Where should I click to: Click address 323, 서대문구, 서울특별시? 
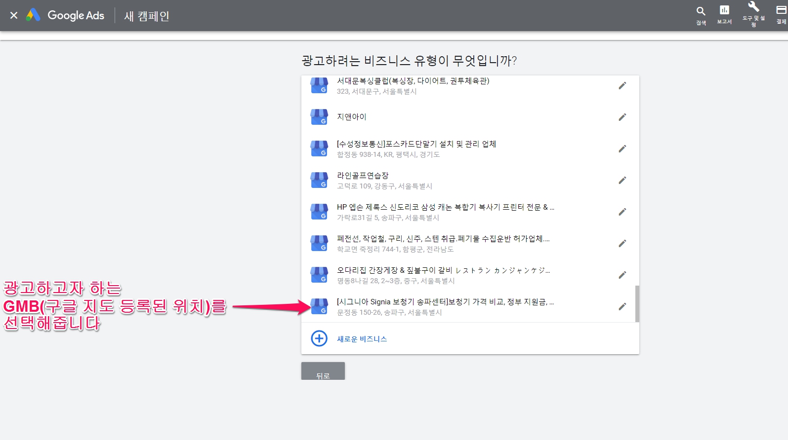click(377, 91)
